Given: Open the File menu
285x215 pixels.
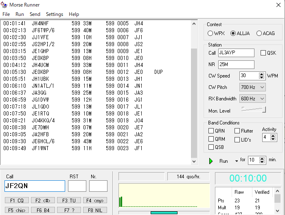Looking at the screenshot, I should click(x=6, y=14).
